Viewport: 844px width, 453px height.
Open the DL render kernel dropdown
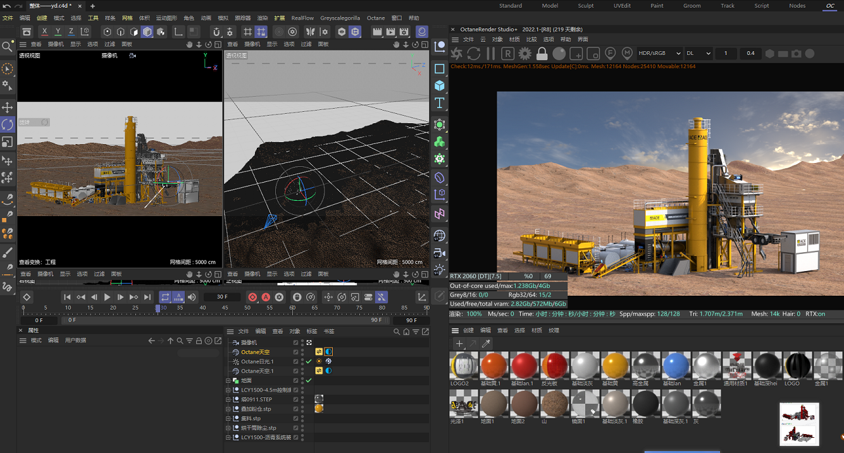click(698, 53)
